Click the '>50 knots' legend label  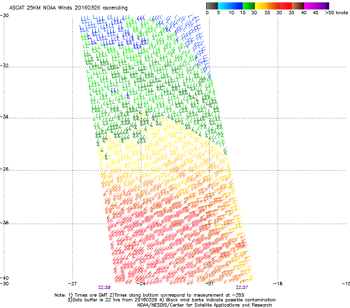coord(336,13)
